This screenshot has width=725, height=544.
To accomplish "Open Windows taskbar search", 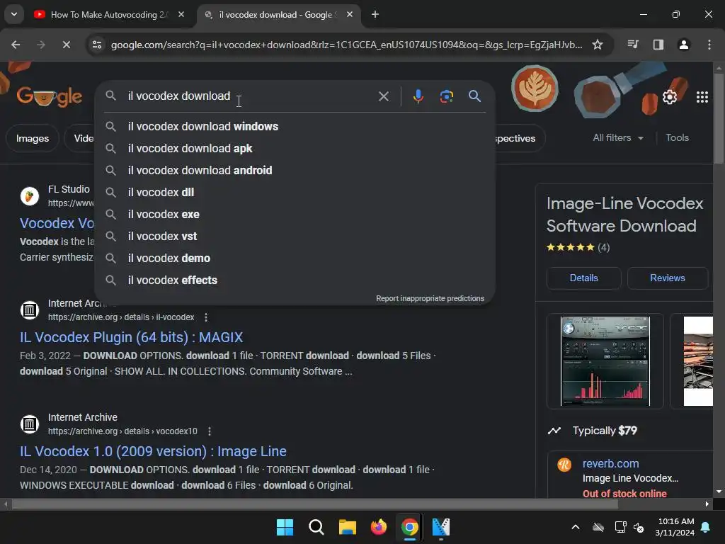I will (x=316, y=527).
